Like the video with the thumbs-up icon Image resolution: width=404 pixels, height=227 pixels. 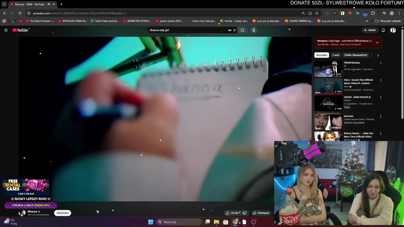pyautogui.click(x=228, y=213)
